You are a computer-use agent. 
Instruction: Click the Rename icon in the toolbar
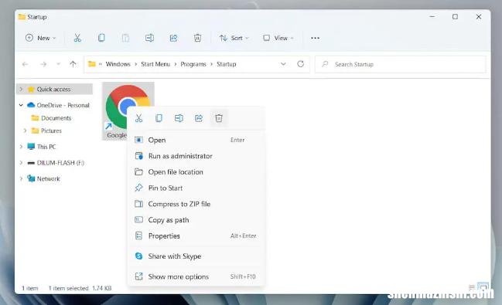point(149,38)
